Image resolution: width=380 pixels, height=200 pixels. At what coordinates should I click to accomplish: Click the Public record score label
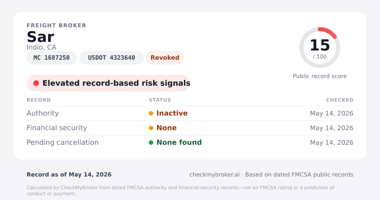coord(320,76)
